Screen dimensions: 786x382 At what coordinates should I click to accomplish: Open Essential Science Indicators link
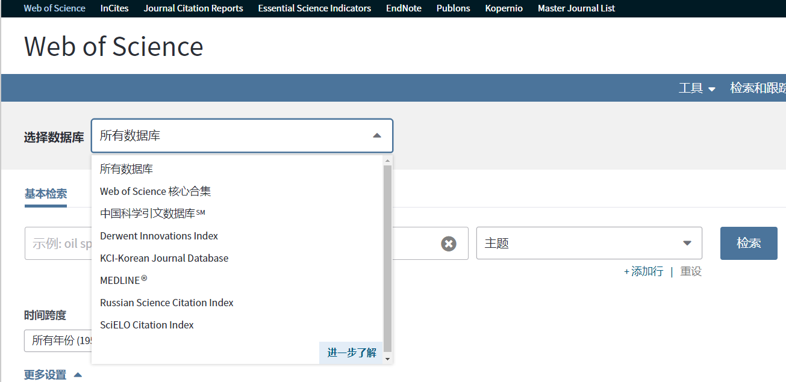[314, 8]
